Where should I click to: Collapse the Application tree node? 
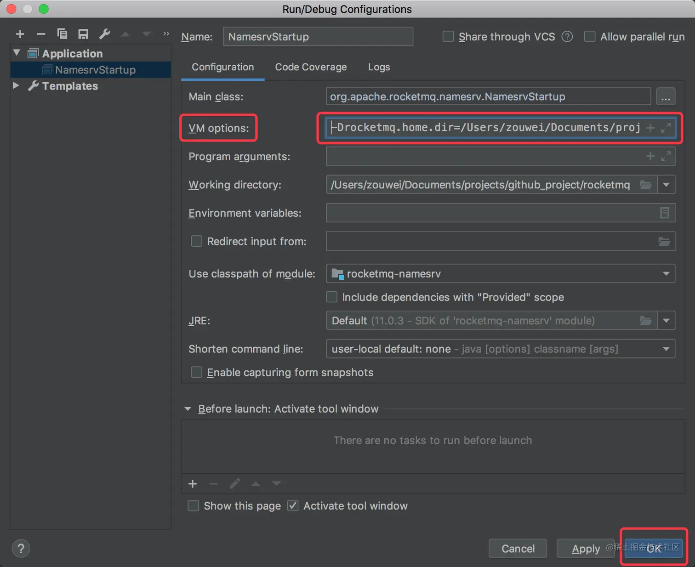(x=17, y=53)
